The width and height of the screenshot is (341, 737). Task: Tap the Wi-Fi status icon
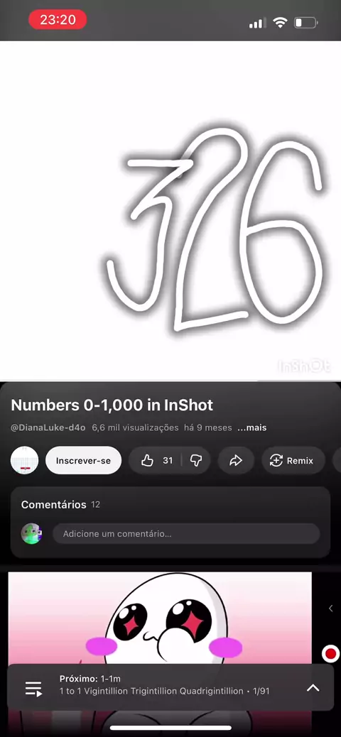click(281, 22)
